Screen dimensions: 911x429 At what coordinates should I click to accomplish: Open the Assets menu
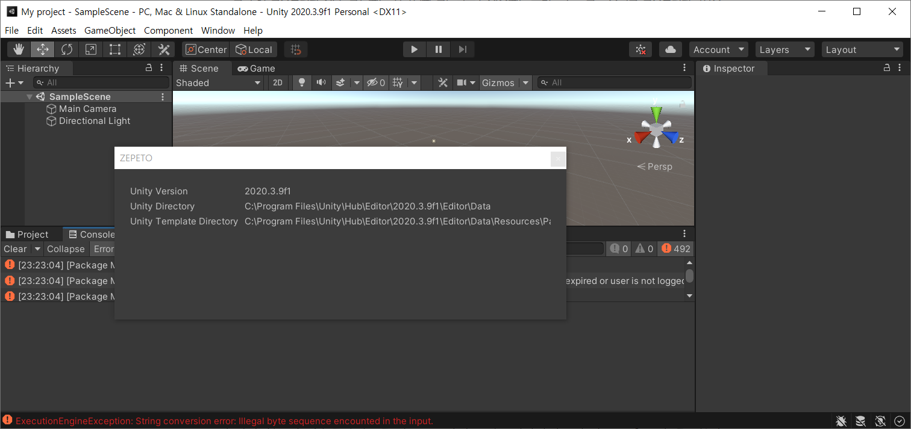tap(64, 30)
